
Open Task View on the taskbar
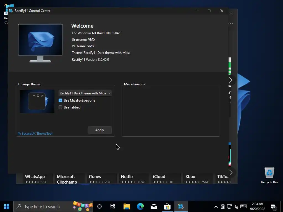pos(113,206)
